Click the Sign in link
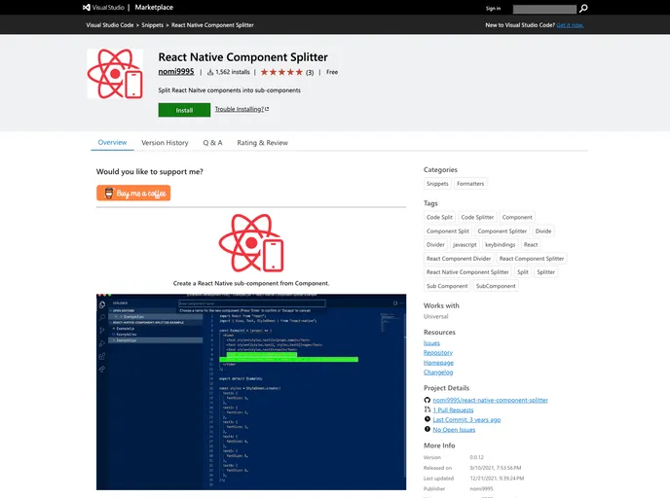This screenshot has width=670, height=498. [493, 8]
